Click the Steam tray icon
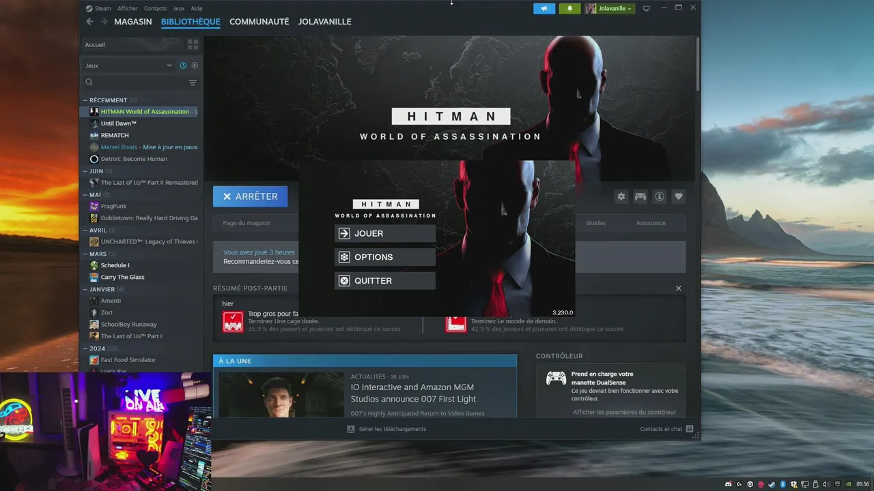Image resolution: width=874 pixels, height=491 pixels. point(772,484)
